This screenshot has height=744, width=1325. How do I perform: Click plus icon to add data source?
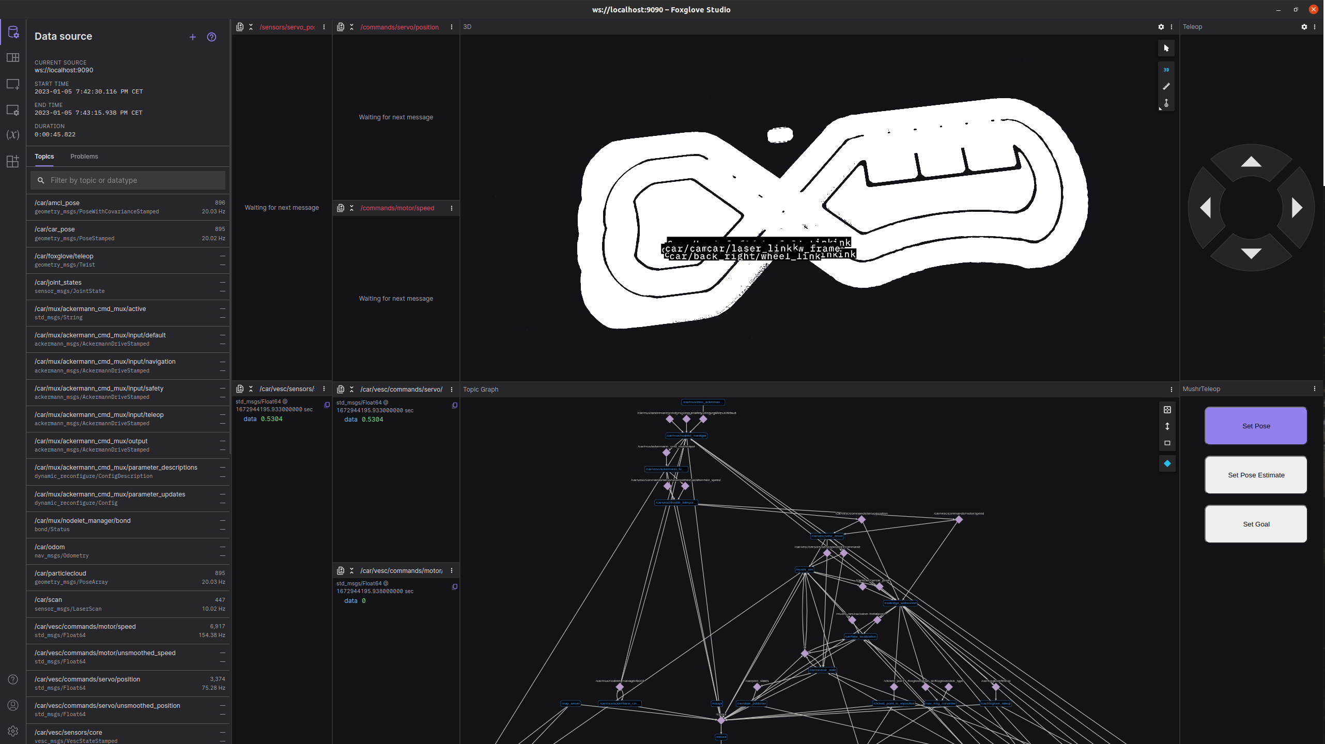pos(193,37)
